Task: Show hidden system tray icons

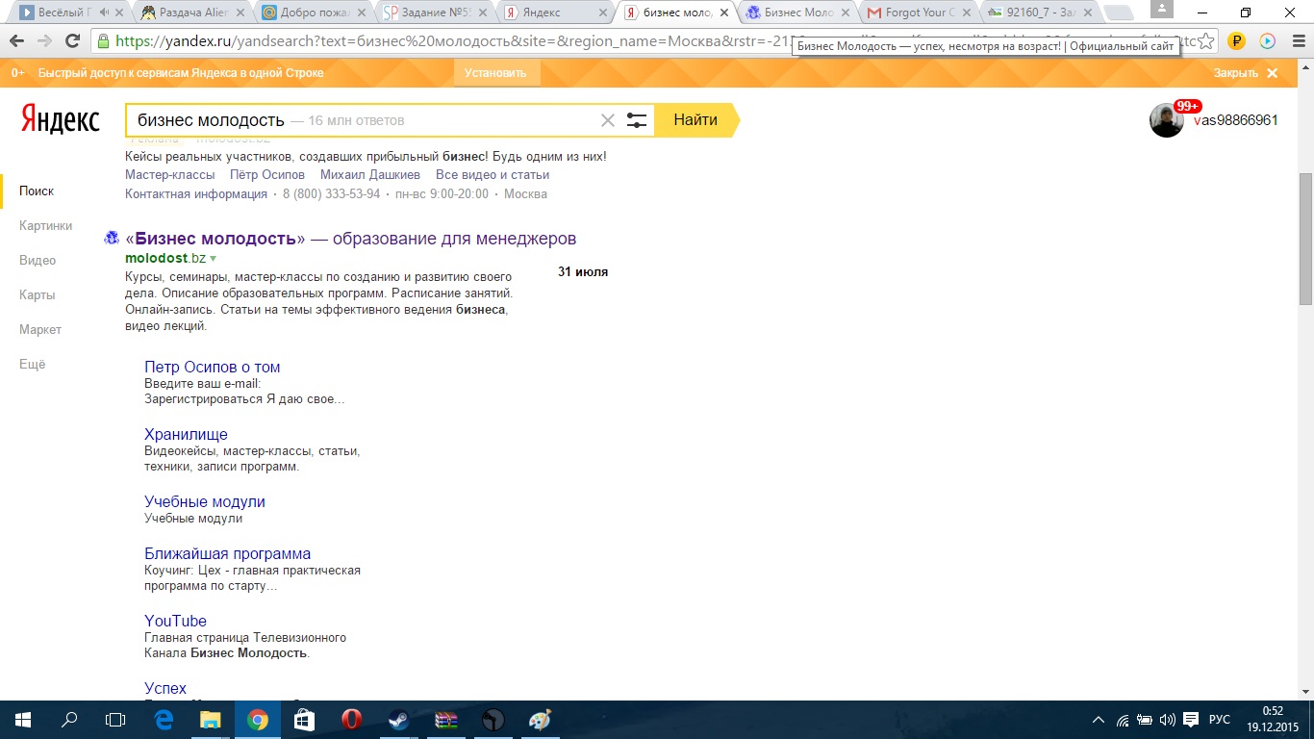Action: (x=1099, y=720)
